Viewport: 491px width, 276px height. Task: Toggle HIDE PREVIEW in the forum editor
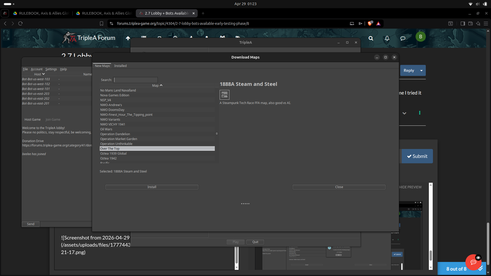pos(410,187)
